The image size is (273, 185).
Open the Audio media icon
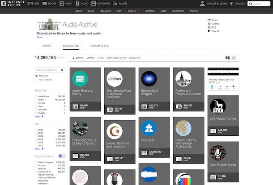(77, 4)
